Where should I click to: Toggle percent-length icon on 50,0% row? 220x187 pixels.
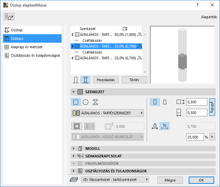pyautogui.click(x=139, y=34)
